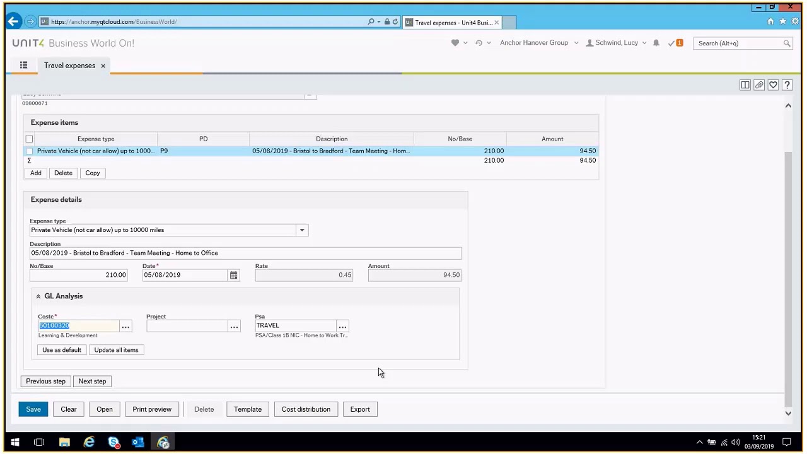Open the Windows action center icon
The height and width of the screenshot is (454, 807).
(787, 442)
